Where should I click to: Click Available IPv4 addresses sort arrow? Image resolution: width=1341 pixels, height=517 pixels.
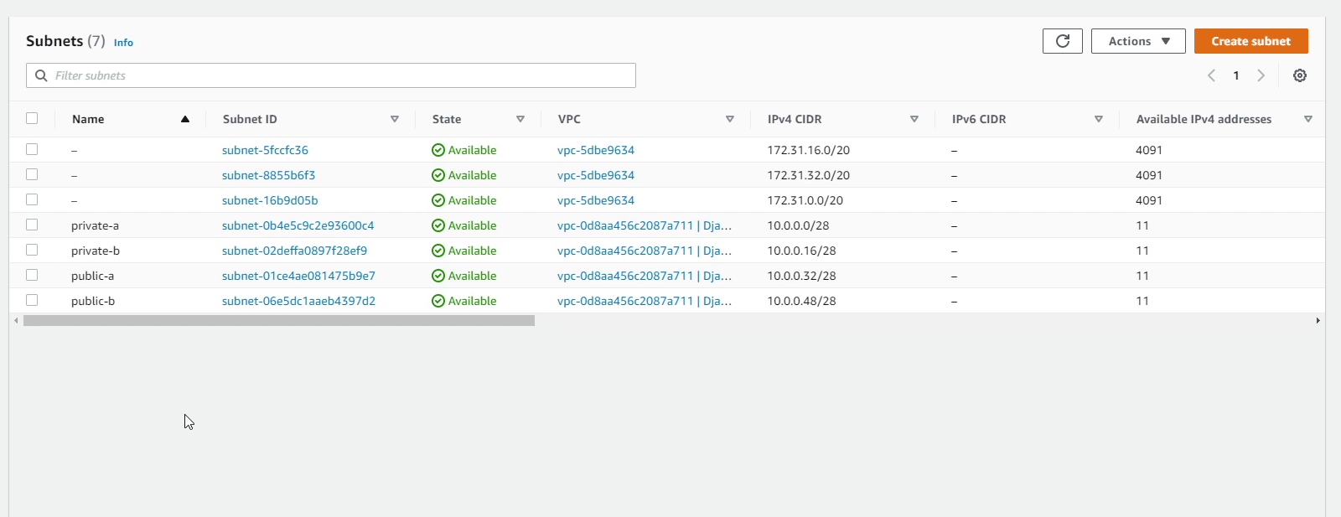point(1307,119)
